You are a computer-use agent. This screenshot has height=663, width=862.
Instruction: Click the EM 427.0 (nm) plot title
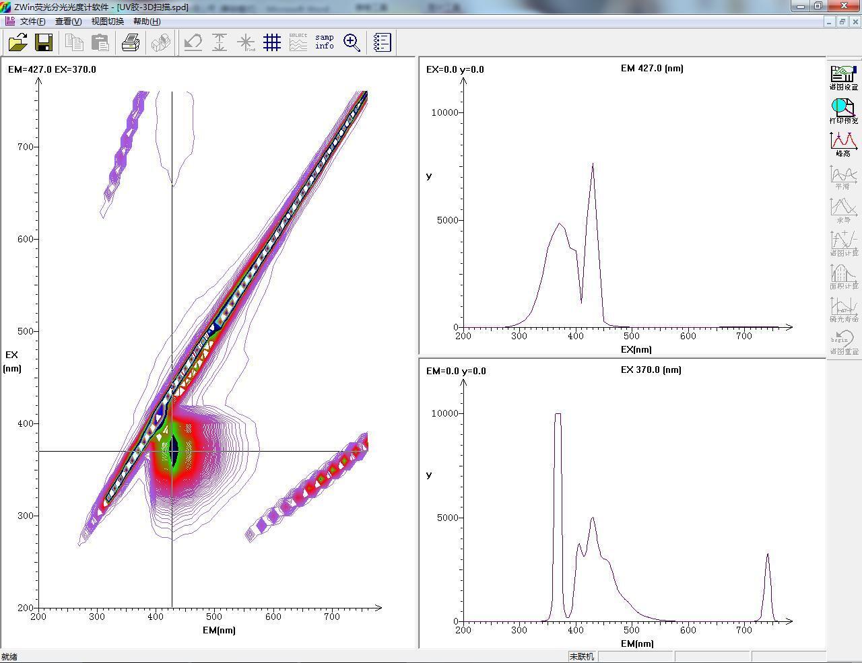coord(652,68)
